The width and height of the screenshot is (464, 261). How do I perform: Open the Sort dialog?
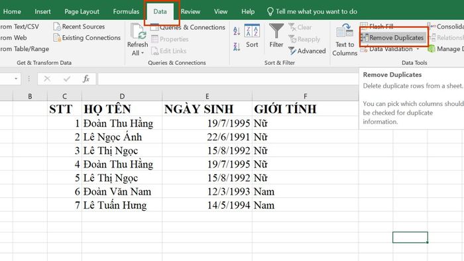point(252,36)
